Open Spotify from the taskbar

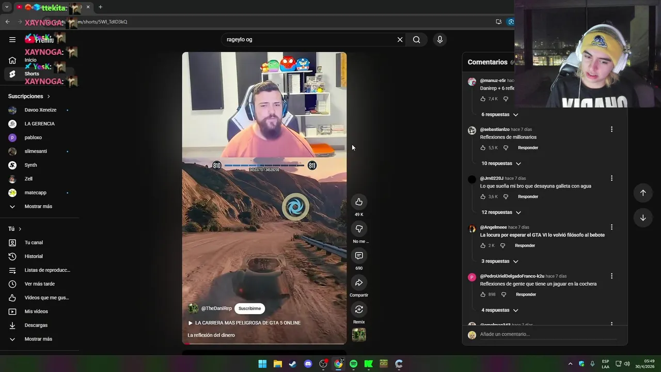(x=353, y=364)
